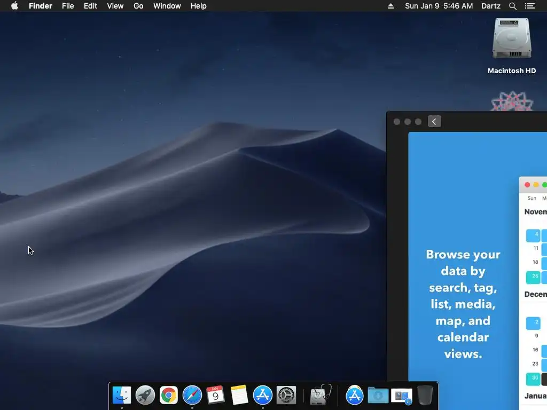This screenshot has width=547, height=410.
Task: Click the eject icon in menu bar
Action: (x=390, y=6)
